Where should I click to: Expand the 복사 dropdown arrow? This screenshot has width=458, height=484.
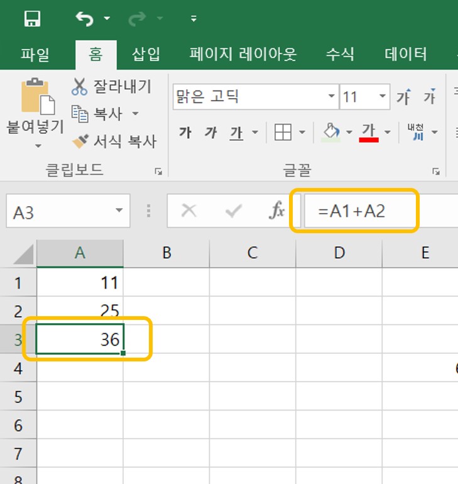click(x=135, y=114)
